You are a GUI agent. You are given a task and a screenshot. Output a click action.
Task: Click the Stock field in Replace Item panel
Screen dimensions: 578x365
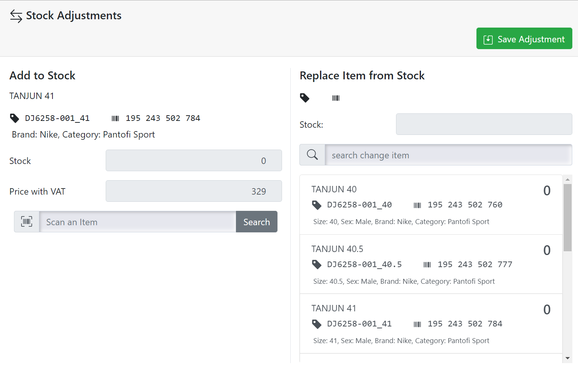click(484, 124)
